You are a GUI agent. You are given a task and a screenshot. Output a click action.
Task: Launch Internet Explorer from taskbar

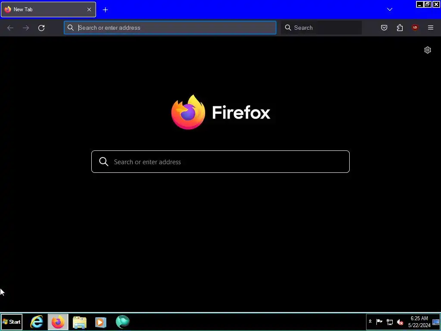pos(37,322)
